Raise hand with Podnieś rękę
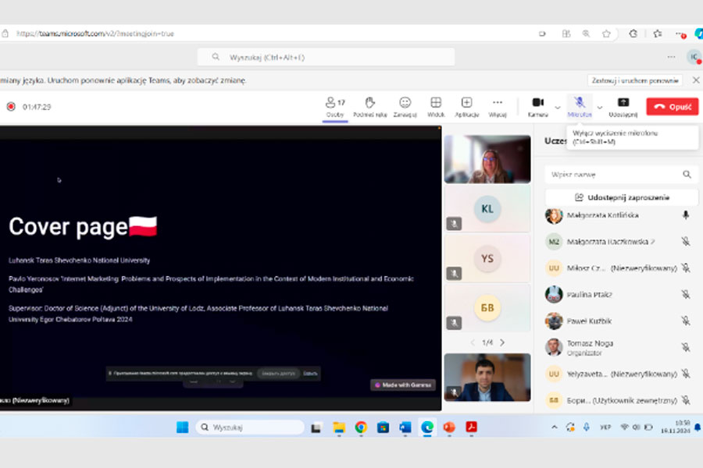Image resolution: width=703 pixels, height=468 pixels. click(369, 107)
